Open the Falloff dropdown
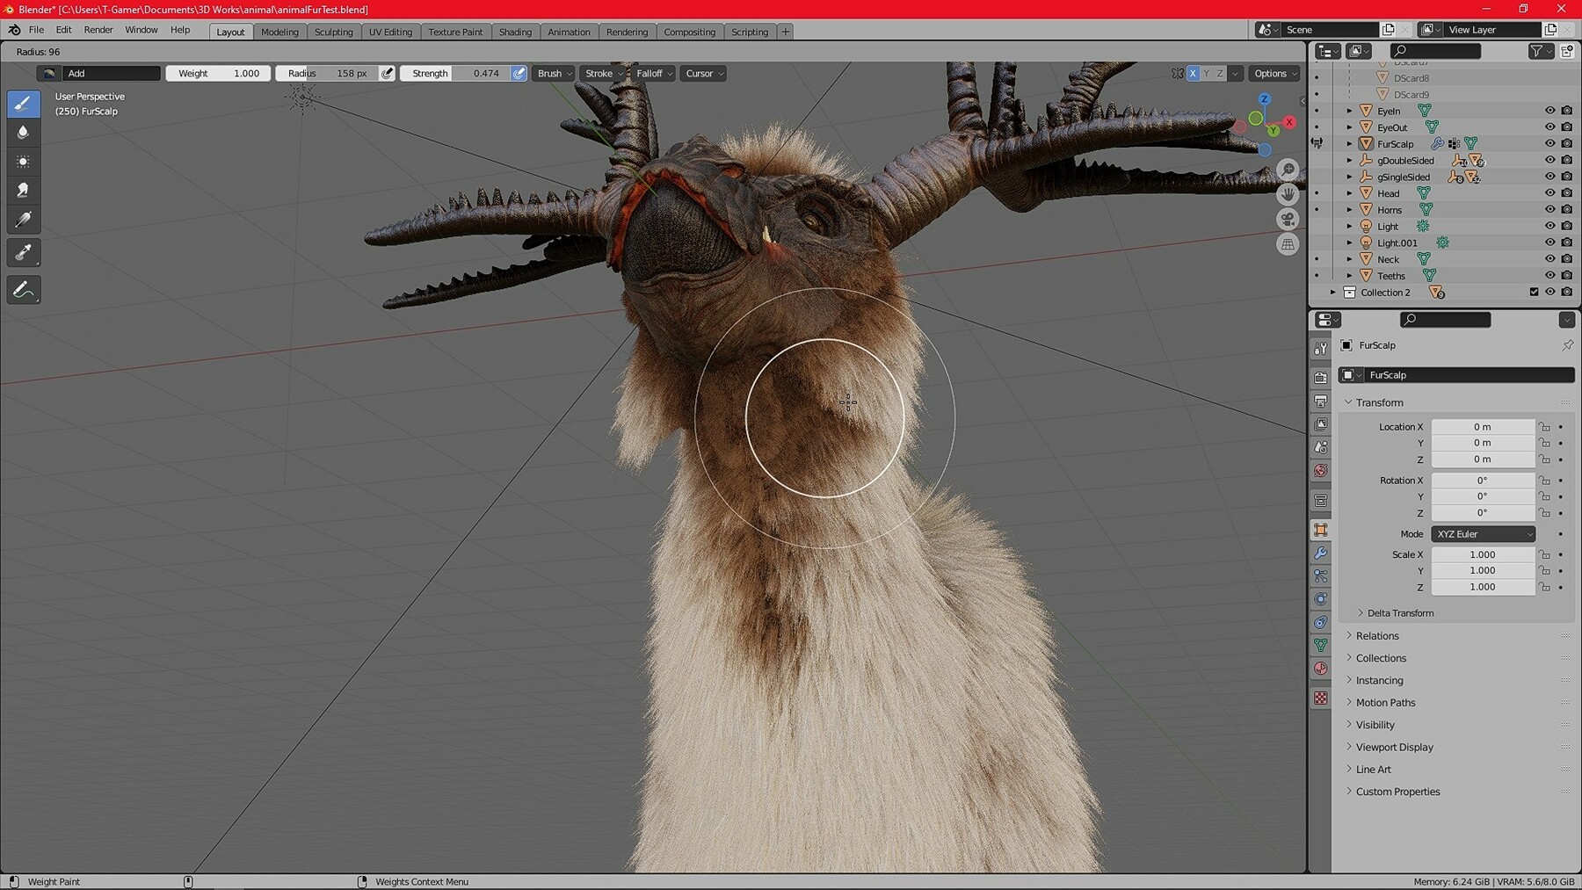The width and height of the screenshot is (1582, 890). [x=654, y=74]
